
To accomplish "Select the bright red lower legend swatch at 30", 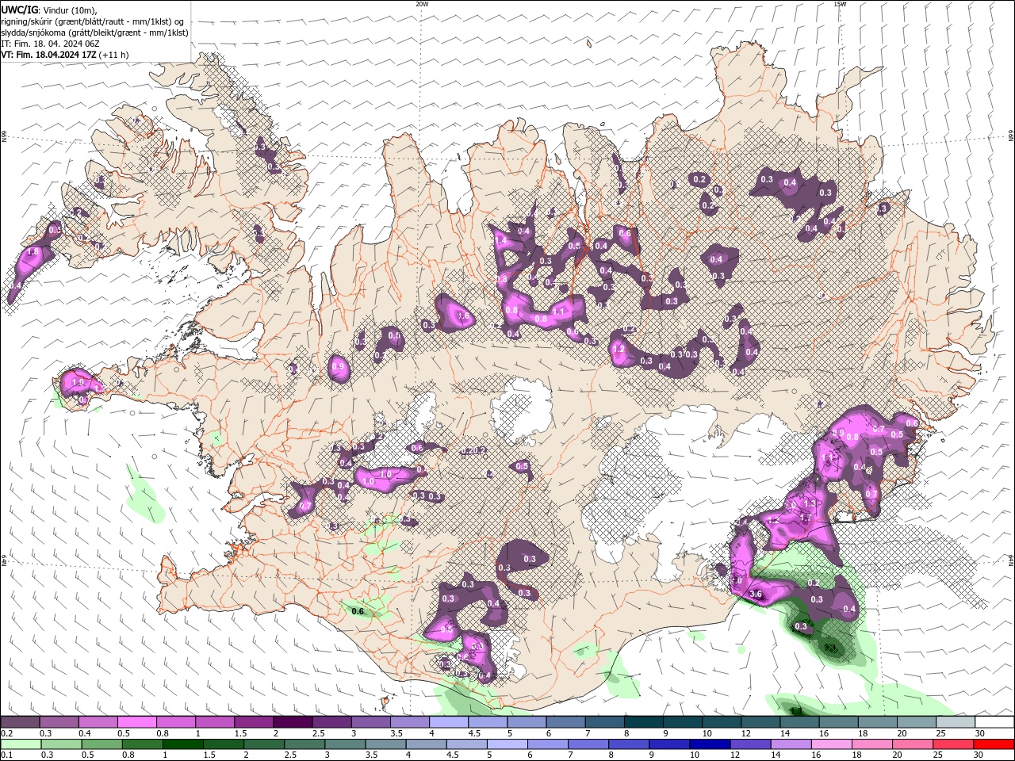I will [994, 744].
